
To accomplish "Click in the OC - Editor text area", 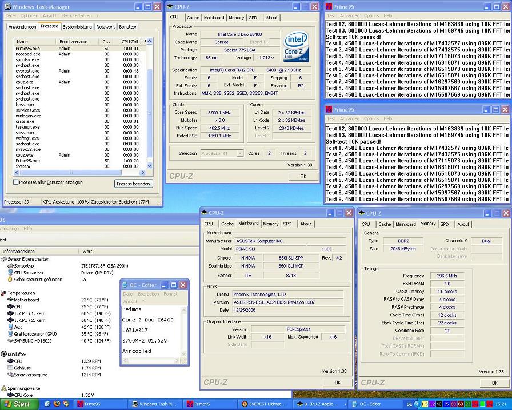I will (x=150, y=332).
